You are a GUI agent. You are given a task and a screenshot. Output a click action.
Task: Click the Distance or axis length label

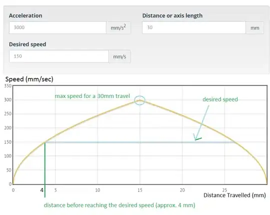(172, 15)
